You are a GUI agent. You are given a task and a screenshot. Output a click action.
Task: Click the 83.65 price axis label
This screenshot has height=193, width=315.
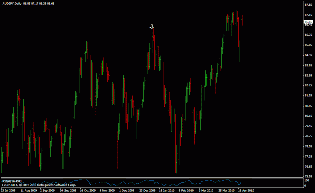[x=308, y=65]
